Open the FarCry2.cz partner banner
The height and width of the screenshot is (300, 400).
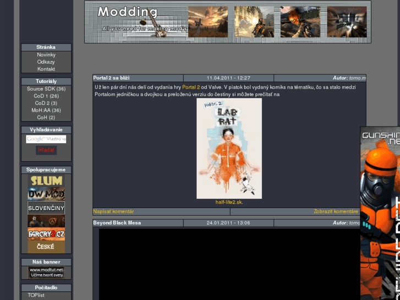46,234
